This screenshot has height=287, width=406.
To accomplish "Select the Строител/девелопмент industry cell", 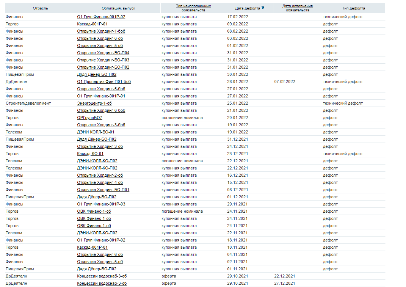I will (28, 104).
